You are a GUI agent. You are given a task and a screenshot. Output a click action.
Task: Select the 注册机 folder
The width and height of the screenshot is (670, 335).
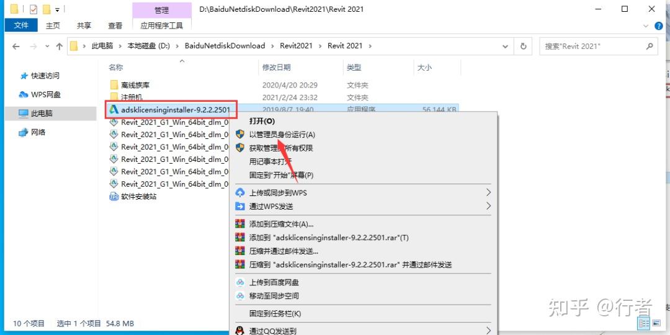point(125,97)
